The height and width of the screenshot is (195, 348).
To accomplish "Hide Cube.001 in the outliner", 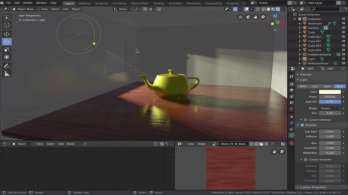I will pyautogui.click(x=343, y=37).
